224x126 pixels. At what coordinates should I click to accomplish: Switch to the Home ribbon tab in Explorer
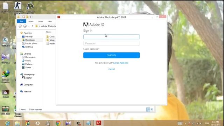(x=31, y=21)
